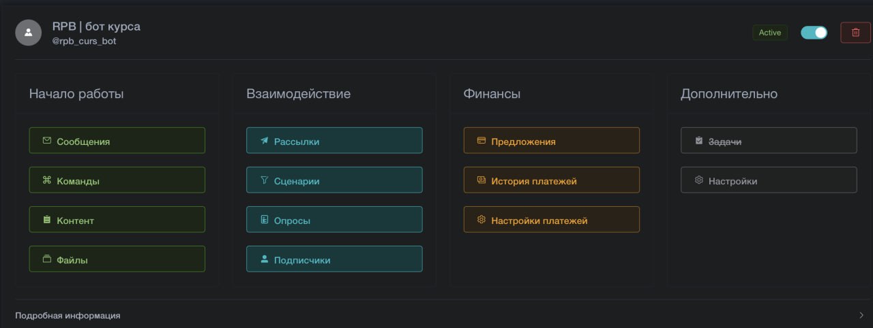Expand Подробная информация with the chevron arrow

863,315
